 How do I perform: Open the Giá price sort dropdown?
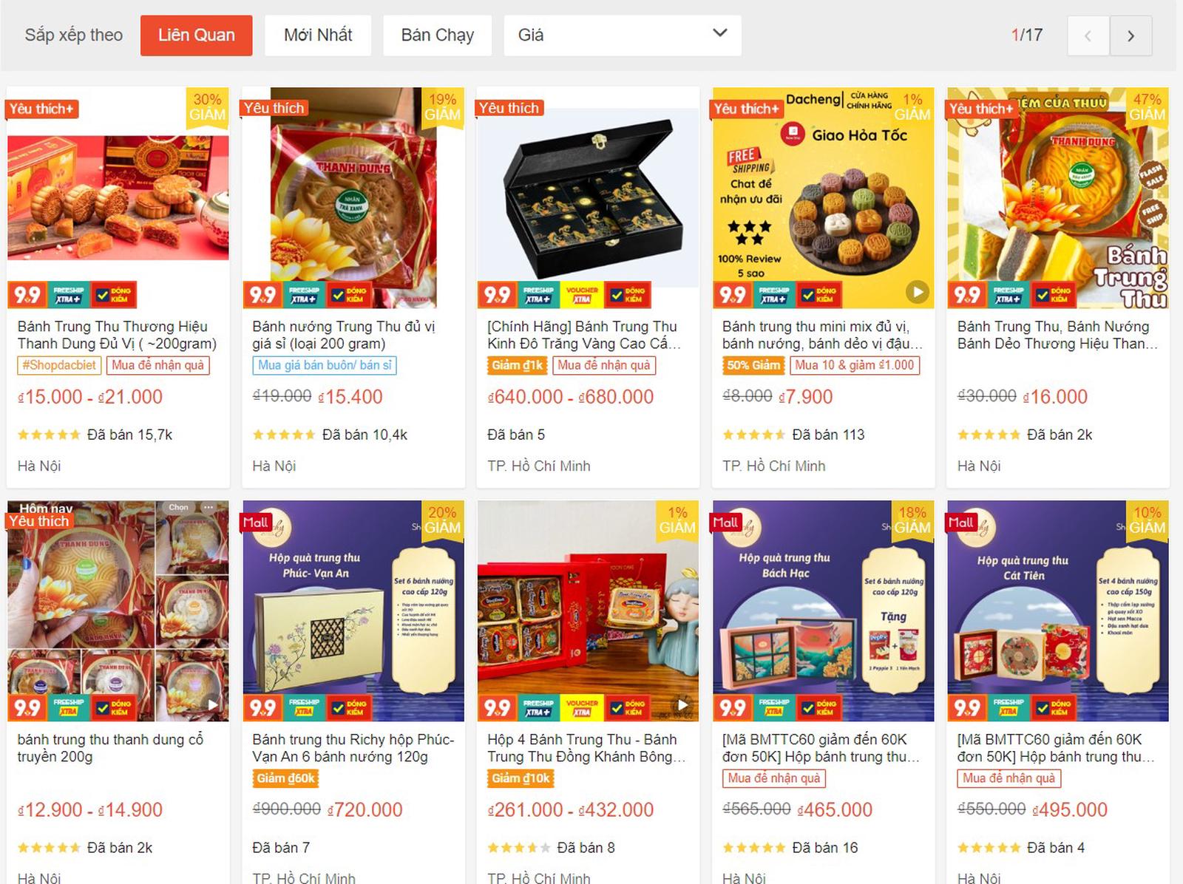click(x=623, y=35)
